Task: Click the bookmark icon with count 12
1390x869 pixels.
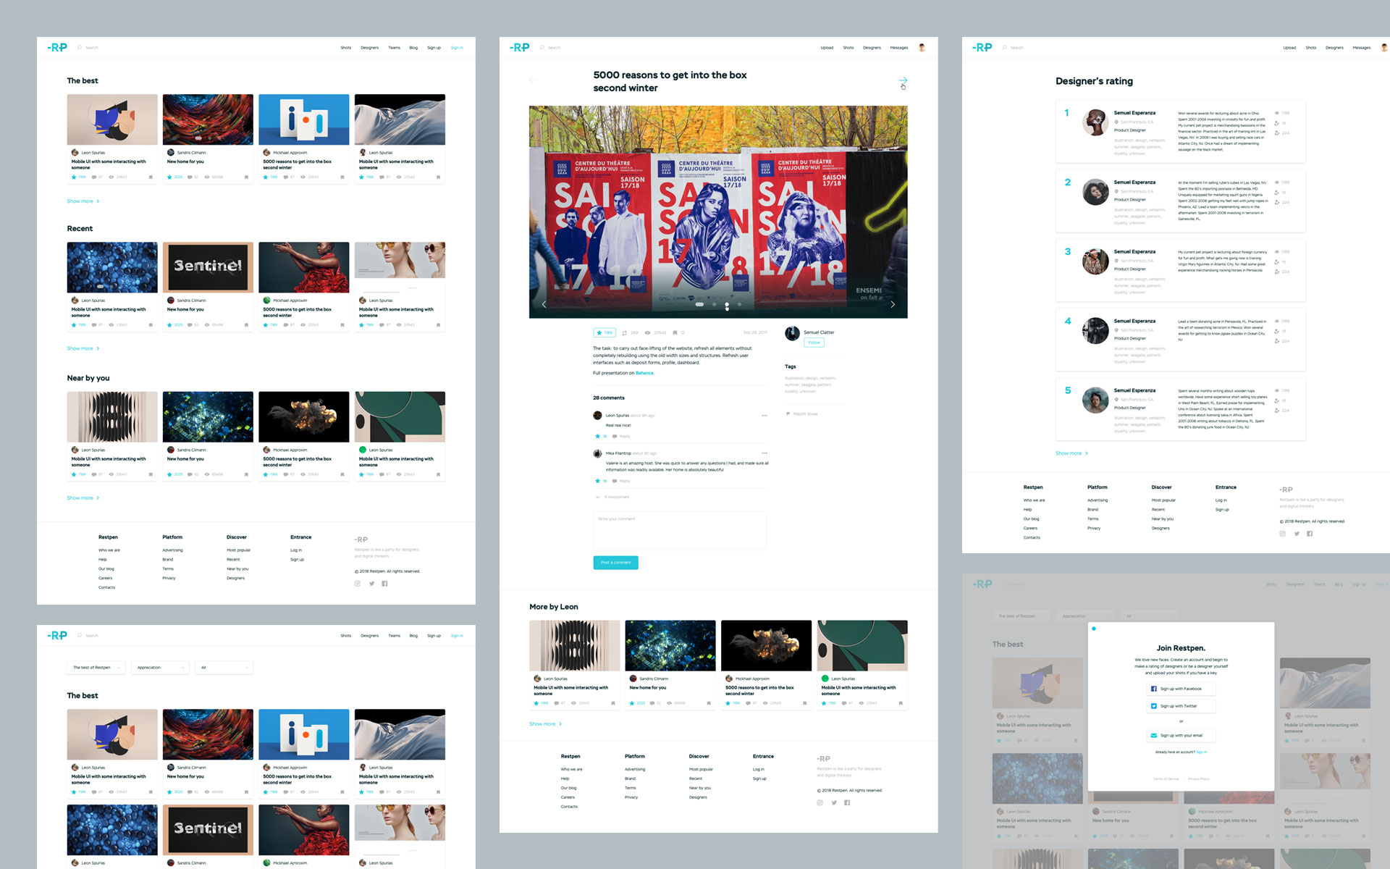Action: (675, 332)
